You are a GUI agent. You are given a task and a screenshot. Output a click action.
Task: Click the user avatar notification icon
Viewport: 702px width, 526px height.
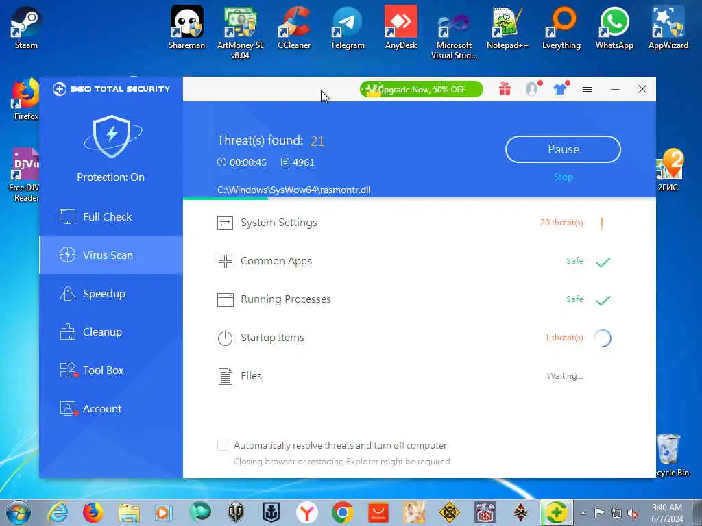[x=532, y=89]
